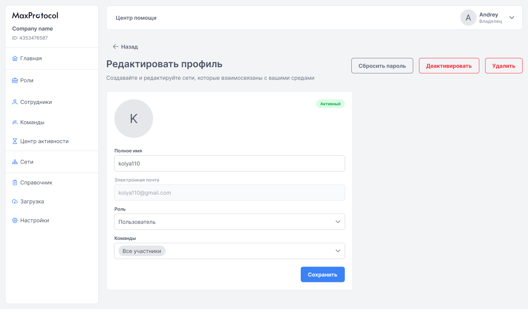The height and width of the screenshot is (309, 528).
Task: Open the Роль dropdown showing Пользователь
Action: pyautogui.click(x=230, y=222)
